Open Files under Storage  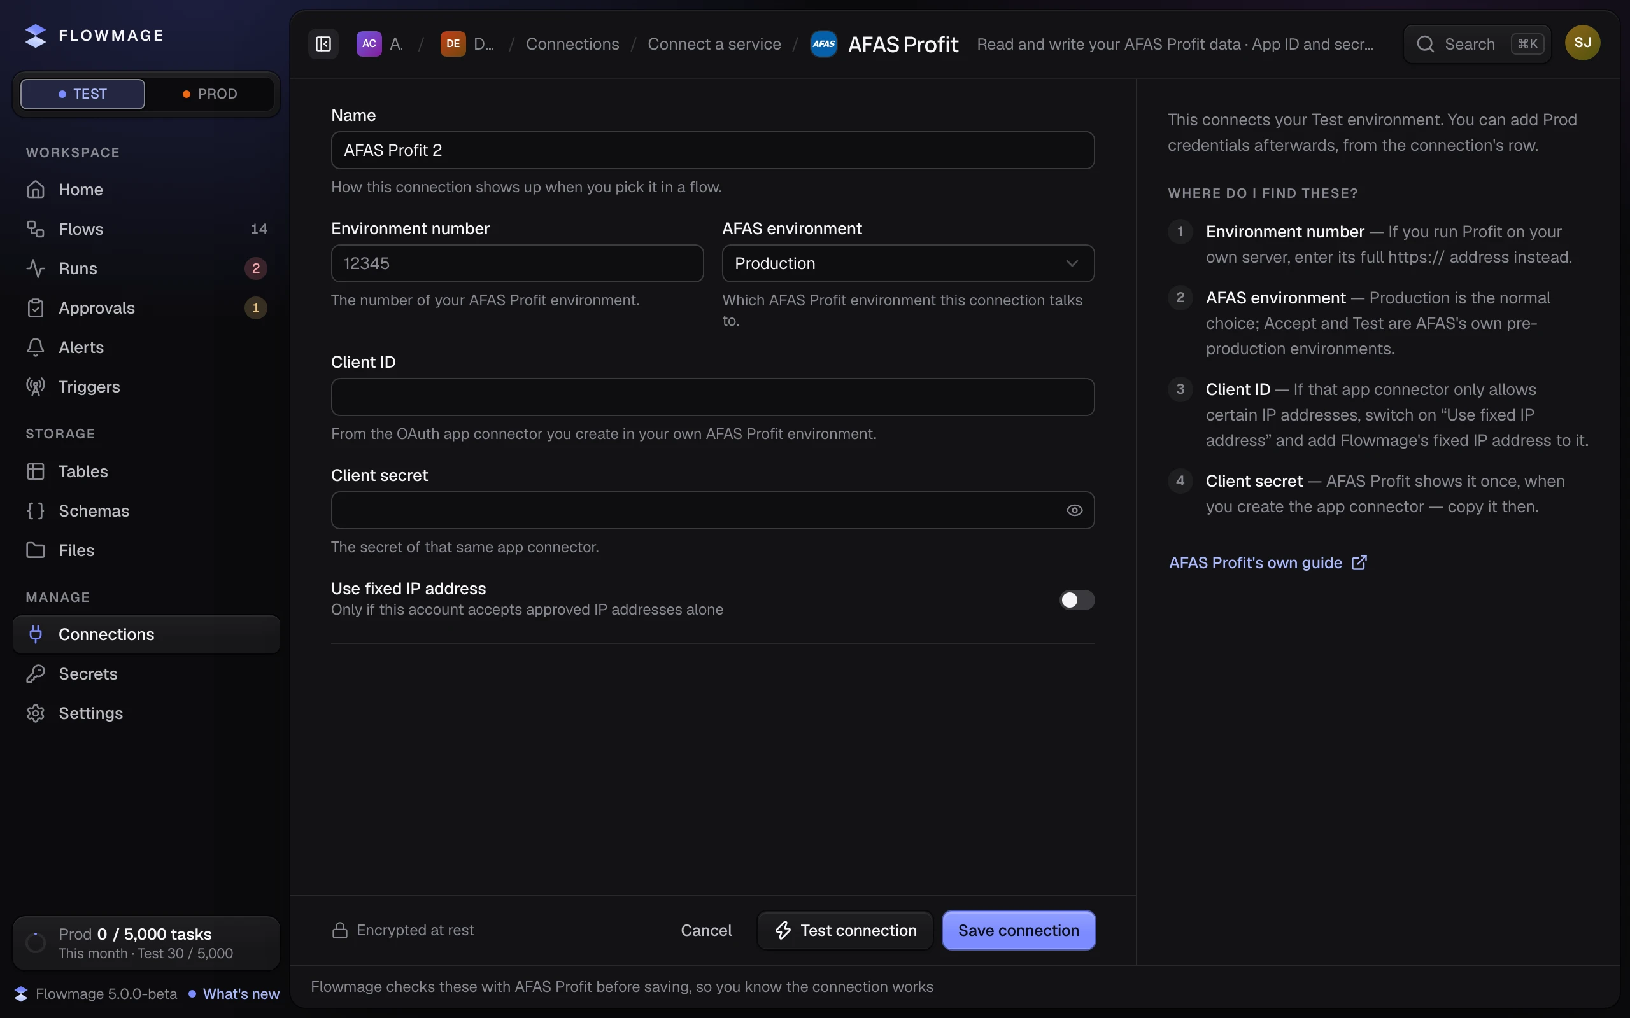click(146, 550)
